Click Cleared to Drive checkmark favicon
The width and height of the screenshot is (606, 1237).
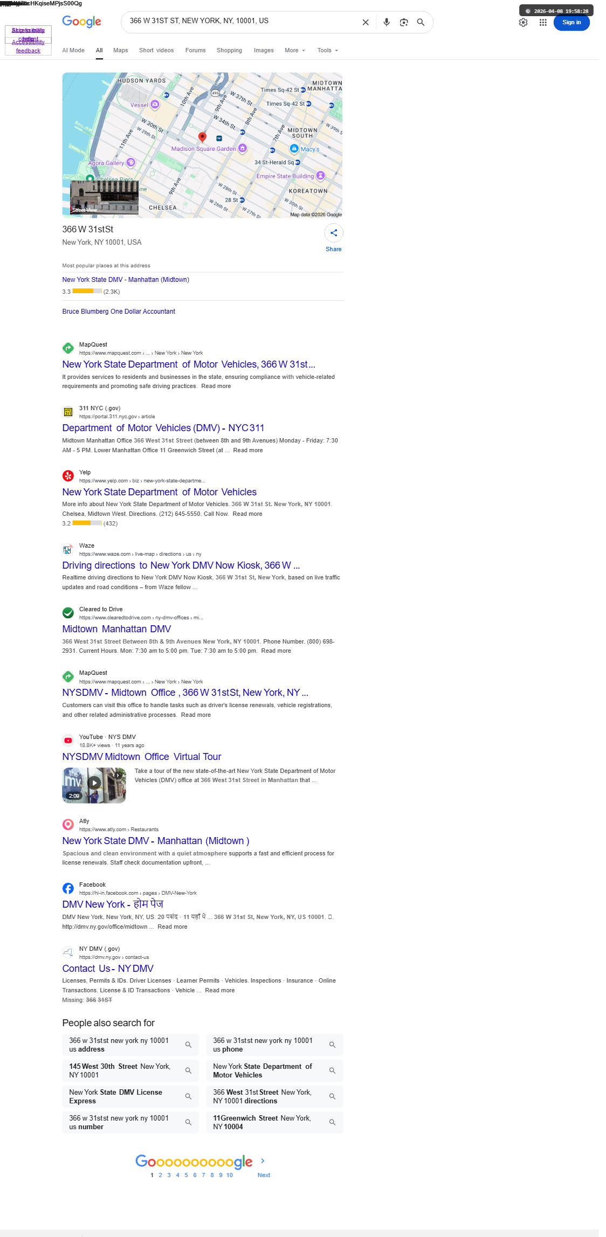(68, 613)
